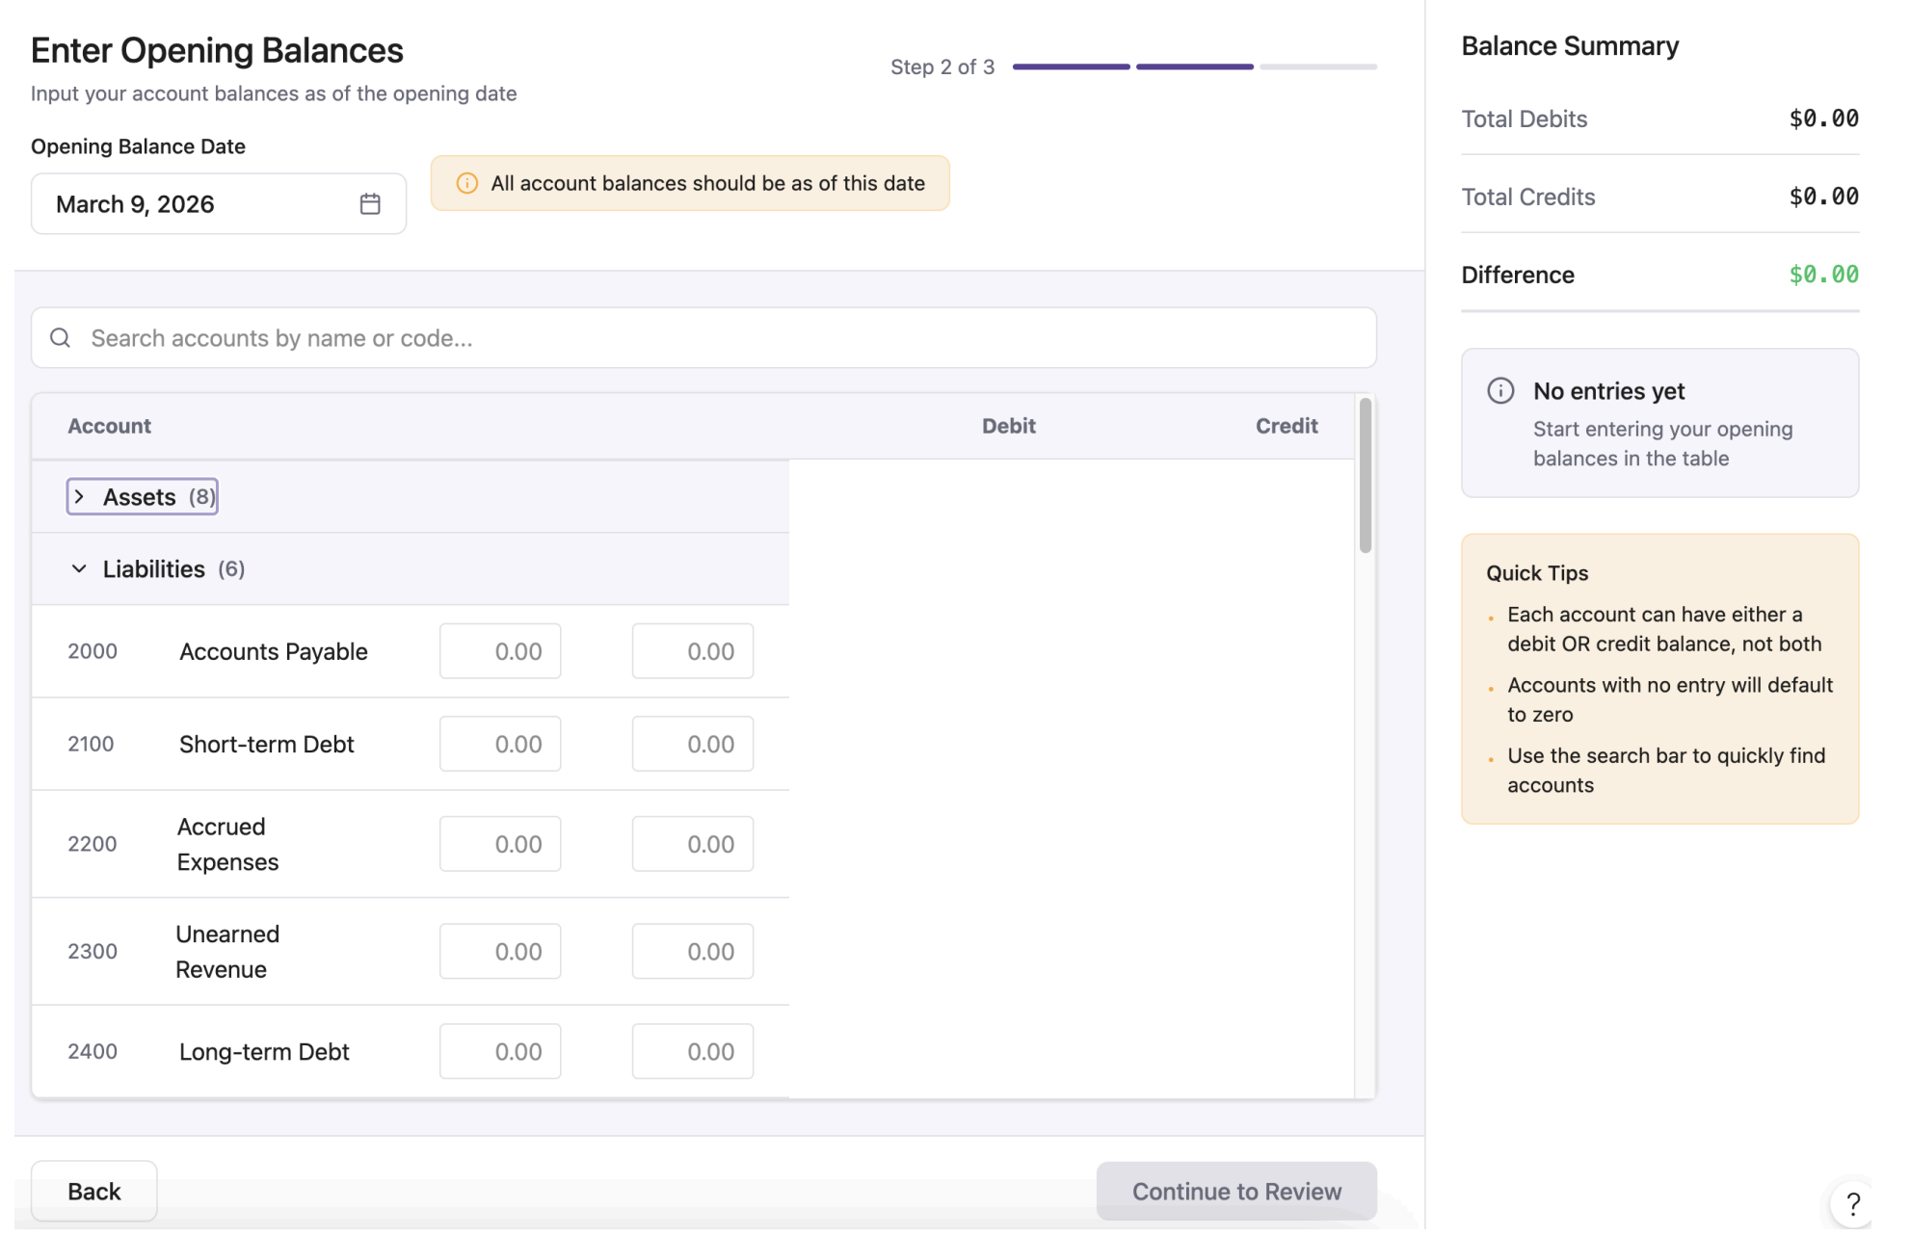Open the help question mark button

point(1852,1204)
